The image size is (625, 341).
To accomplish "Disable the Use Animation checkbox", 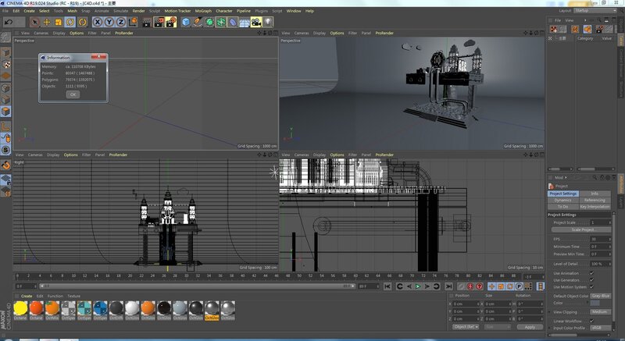I will (591, 273).
